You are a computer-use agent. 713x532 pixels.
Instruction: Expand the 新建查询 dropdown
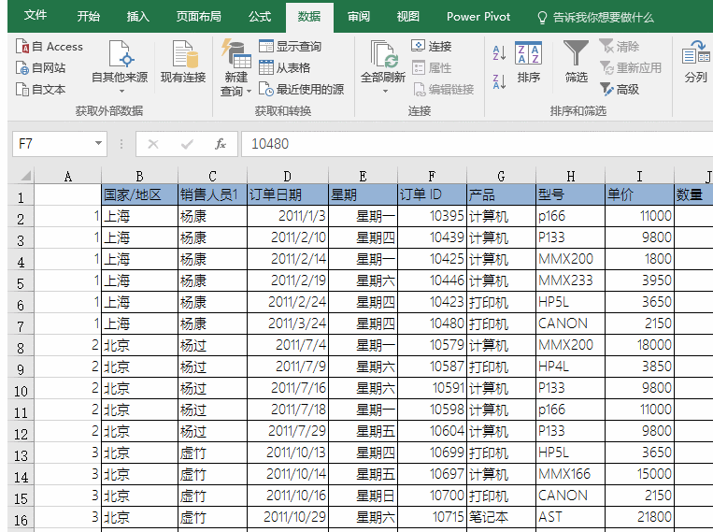249,92
